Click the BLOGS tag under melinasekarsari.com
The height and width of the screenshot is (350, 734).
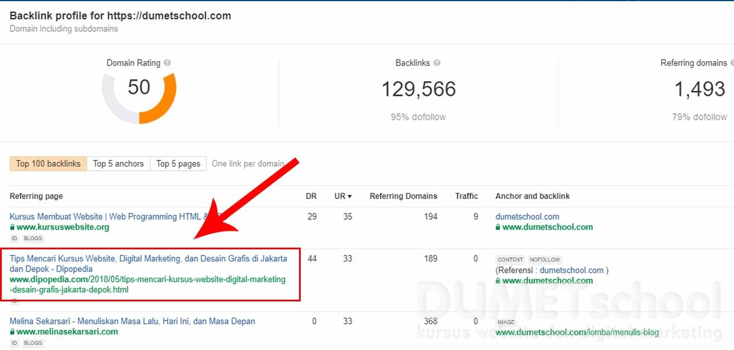pyautogui.click(x=33, y=343)
